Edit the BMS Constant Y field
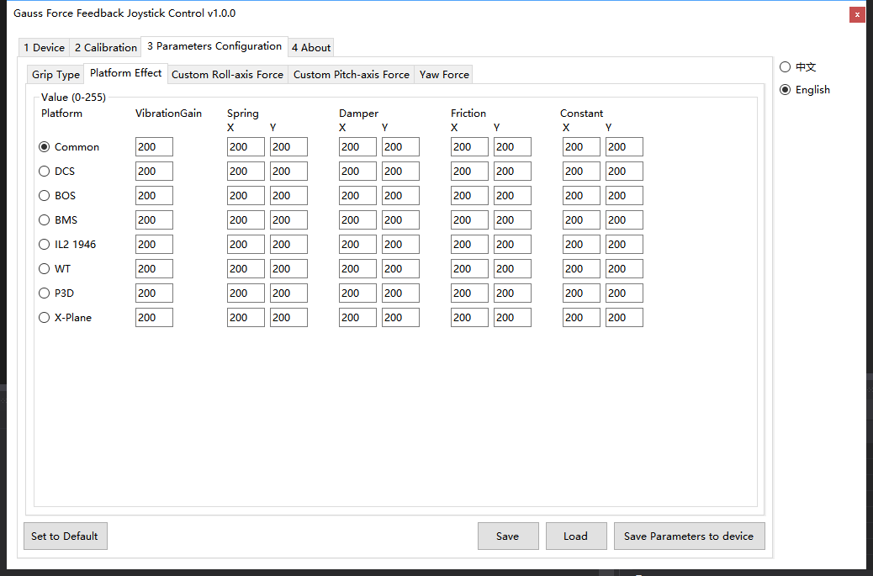873x576 pixels. point(624,219)
